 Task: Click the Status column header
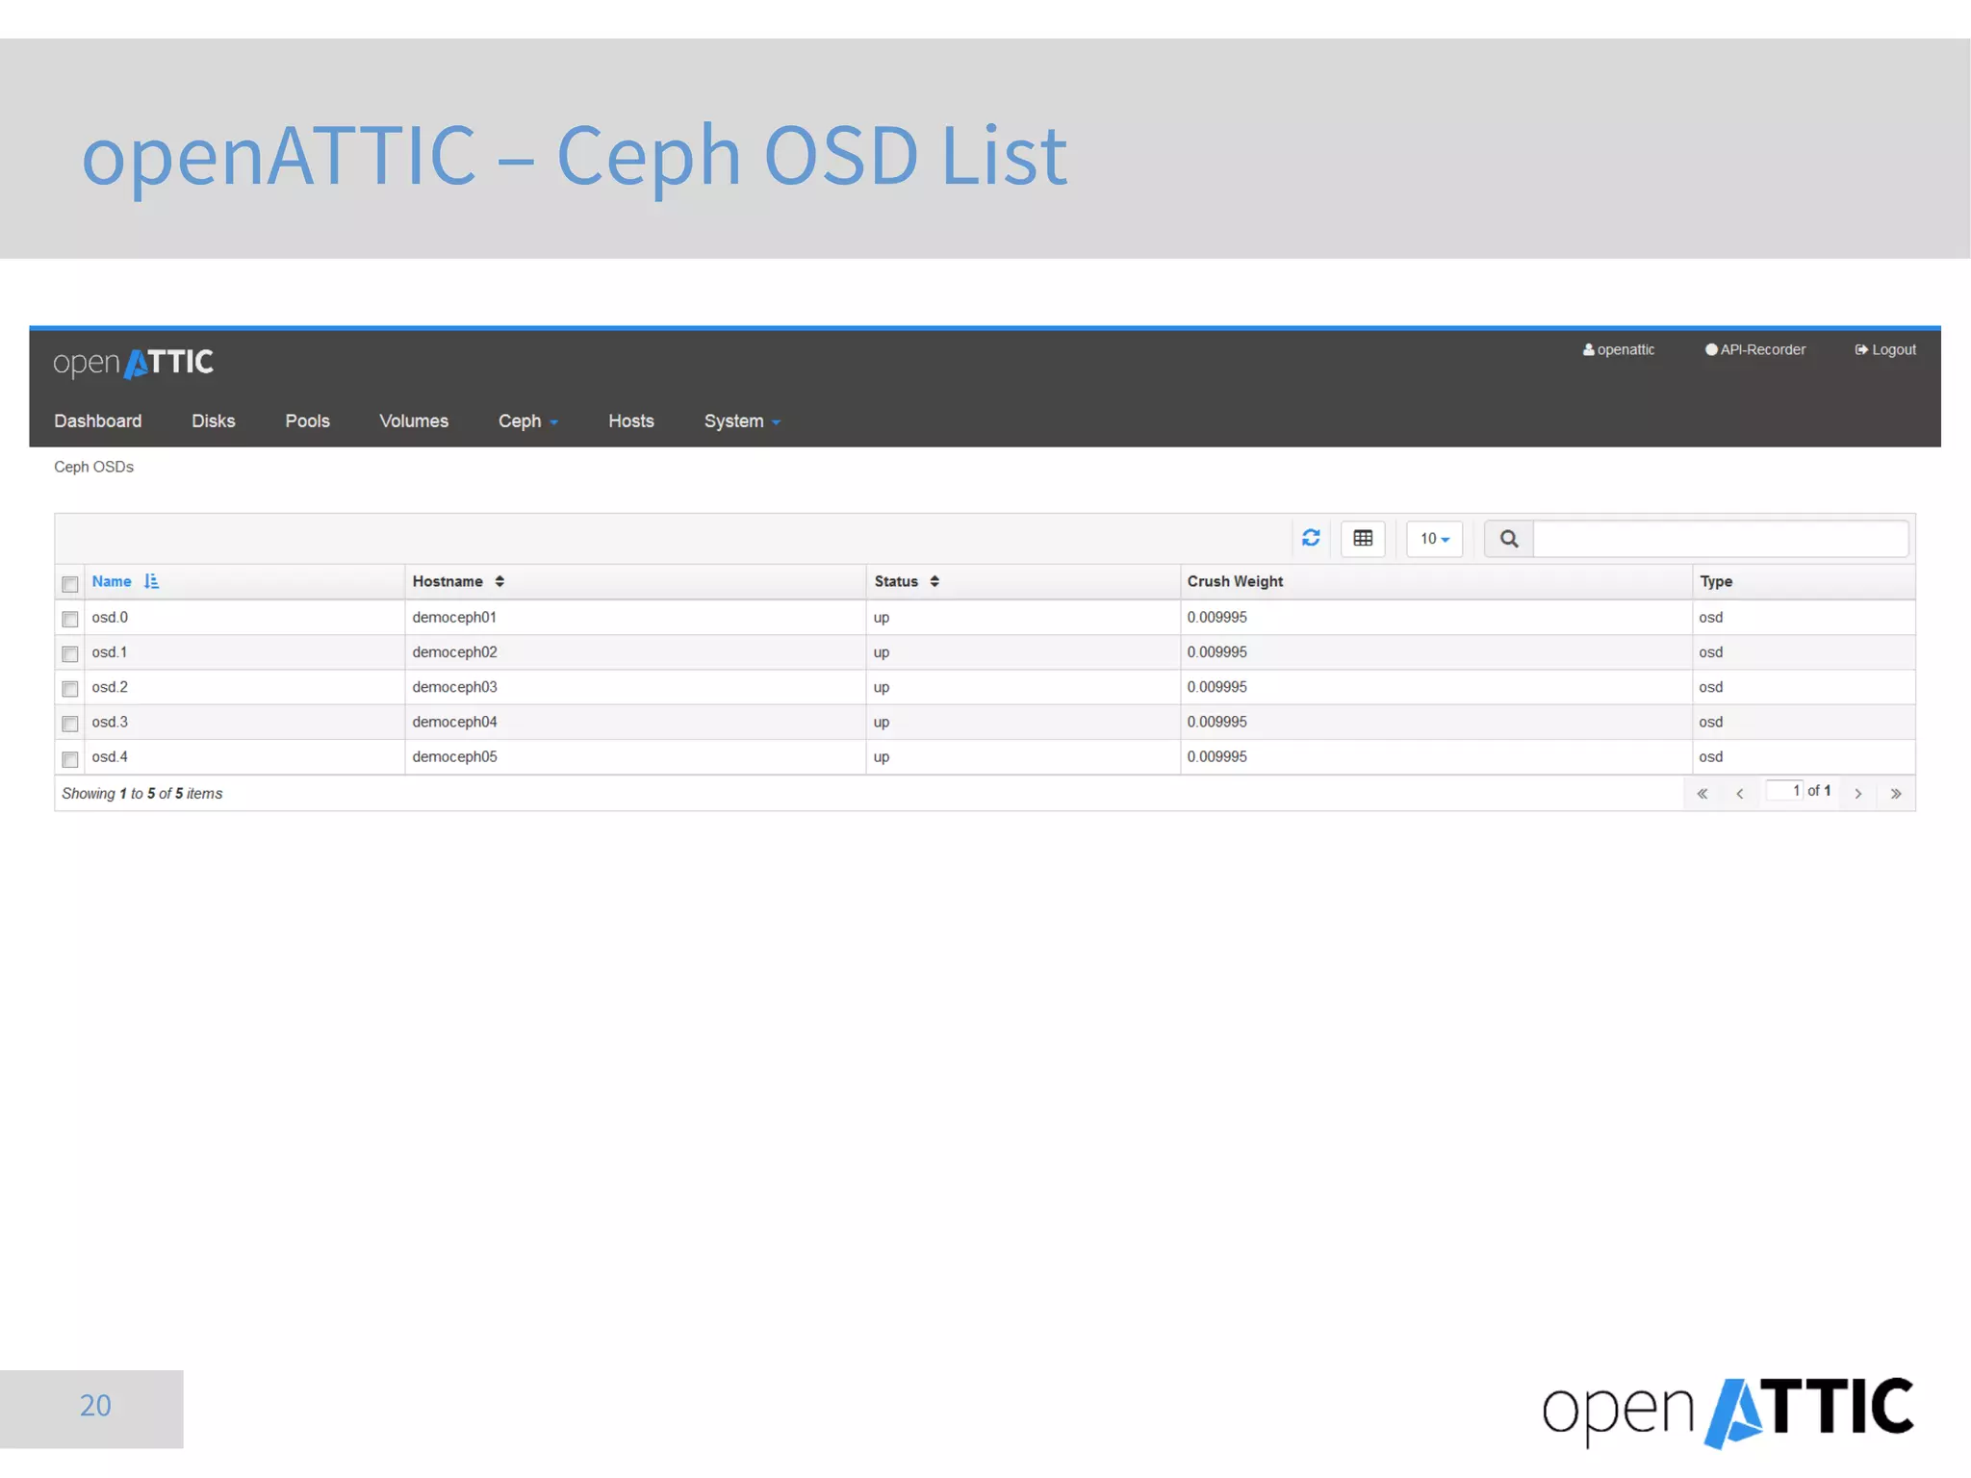[x=896, y=581]
